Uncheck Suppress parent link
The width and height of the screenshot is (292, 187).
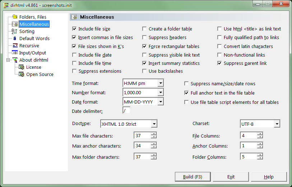(x=219, y=63)
